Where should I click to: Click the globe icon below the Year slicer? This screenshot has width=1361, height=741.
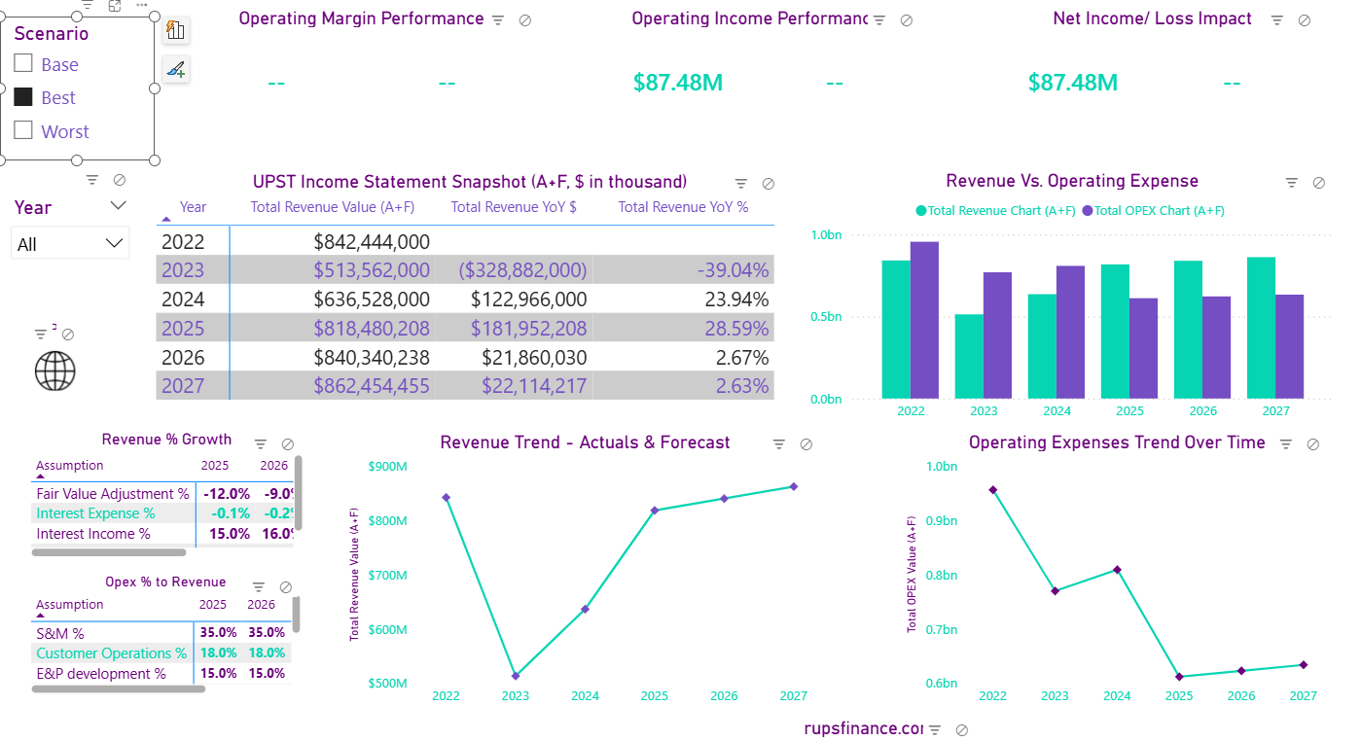tap(55, 370)
